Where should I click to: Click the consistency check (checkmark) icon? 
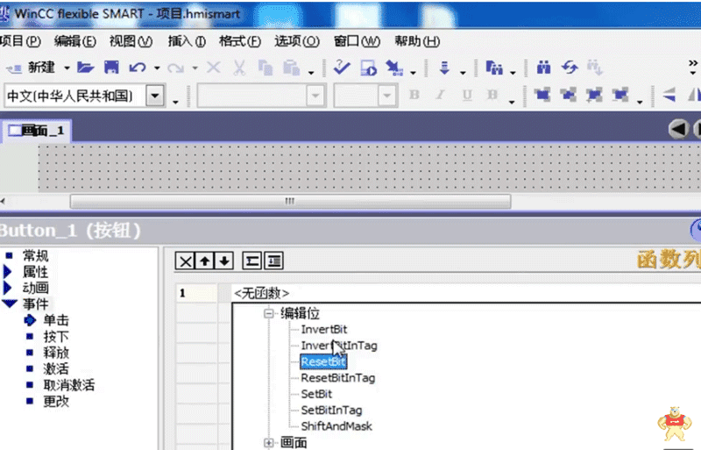coord(342,68)
